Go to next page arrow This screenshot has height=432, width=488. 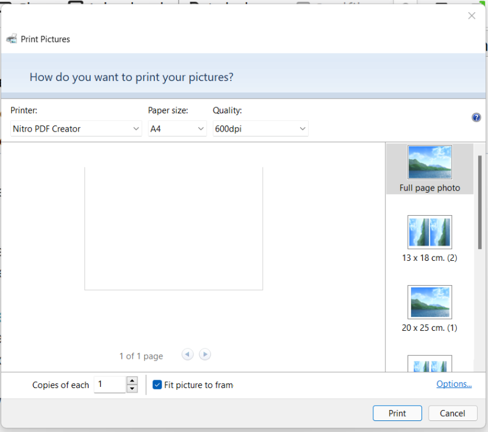[x=206, y=355]
